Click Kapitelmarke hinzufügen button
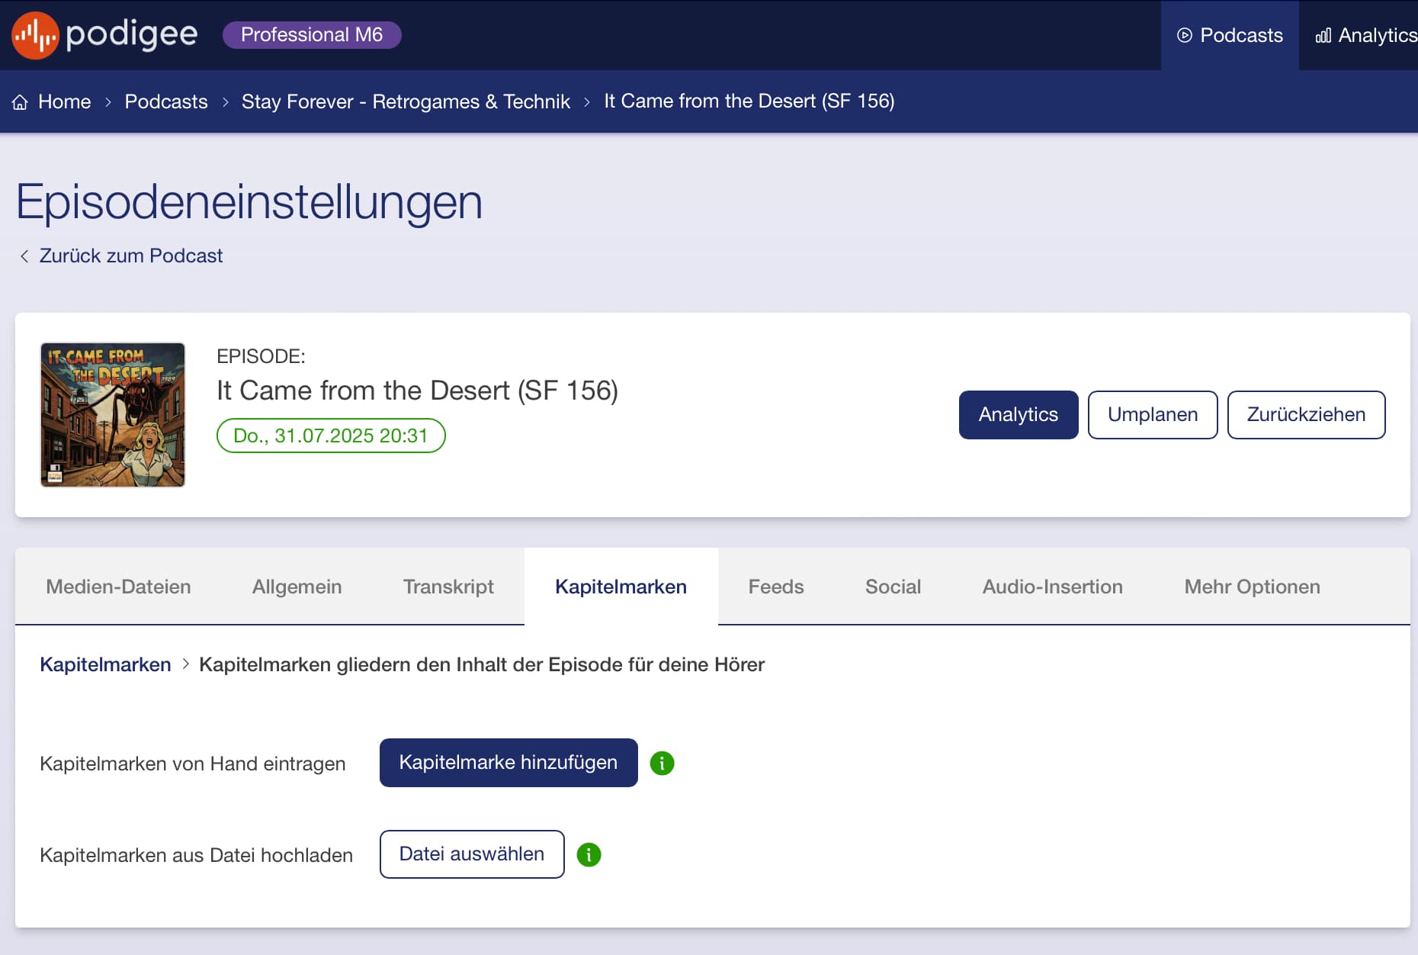Screen dimensions: 1418x955 click(508, 763)
